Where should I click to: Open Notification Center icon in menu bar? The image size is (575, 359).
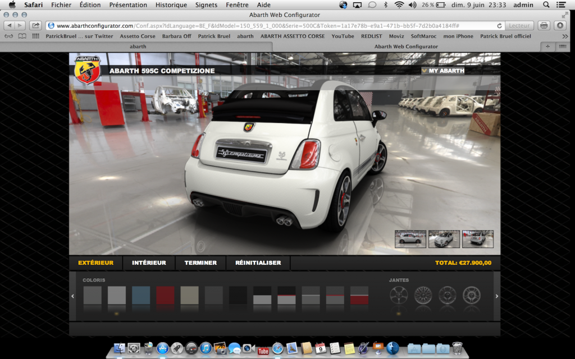561,4
